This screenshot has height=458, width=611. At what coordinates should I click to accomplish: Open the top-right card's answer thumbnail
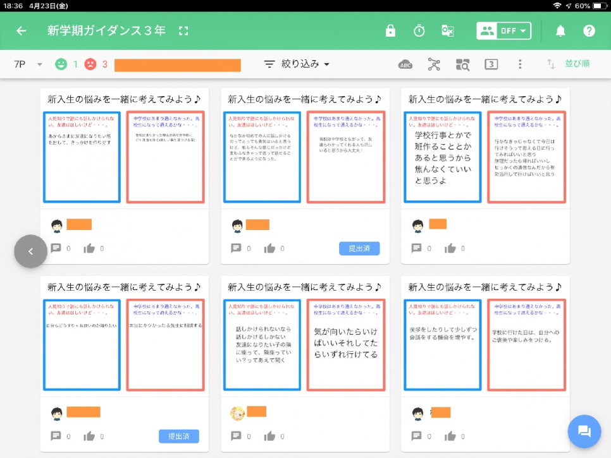coord(485,157)
